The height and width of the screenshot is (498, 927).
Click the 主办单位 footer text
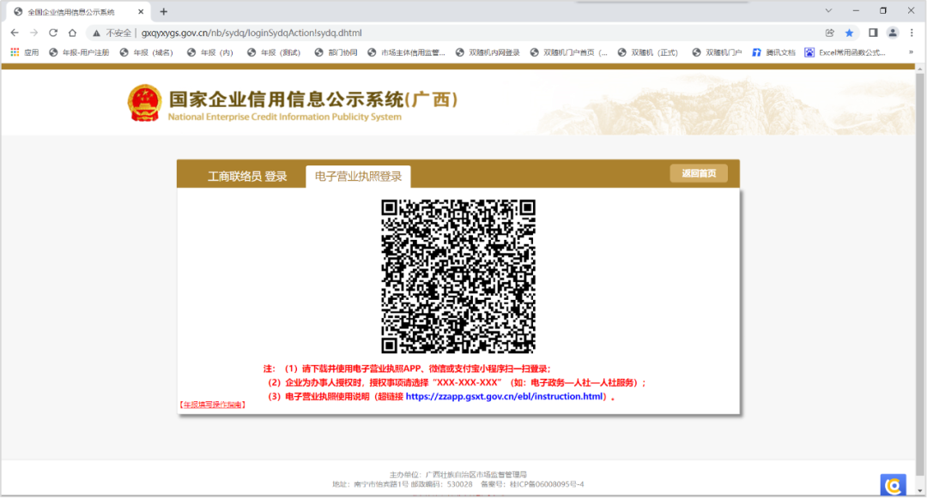458,474
